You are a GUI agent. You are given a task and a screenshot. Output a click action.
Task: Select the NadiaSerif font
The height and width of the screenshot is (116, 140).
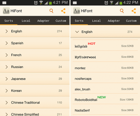click(105, 109)
